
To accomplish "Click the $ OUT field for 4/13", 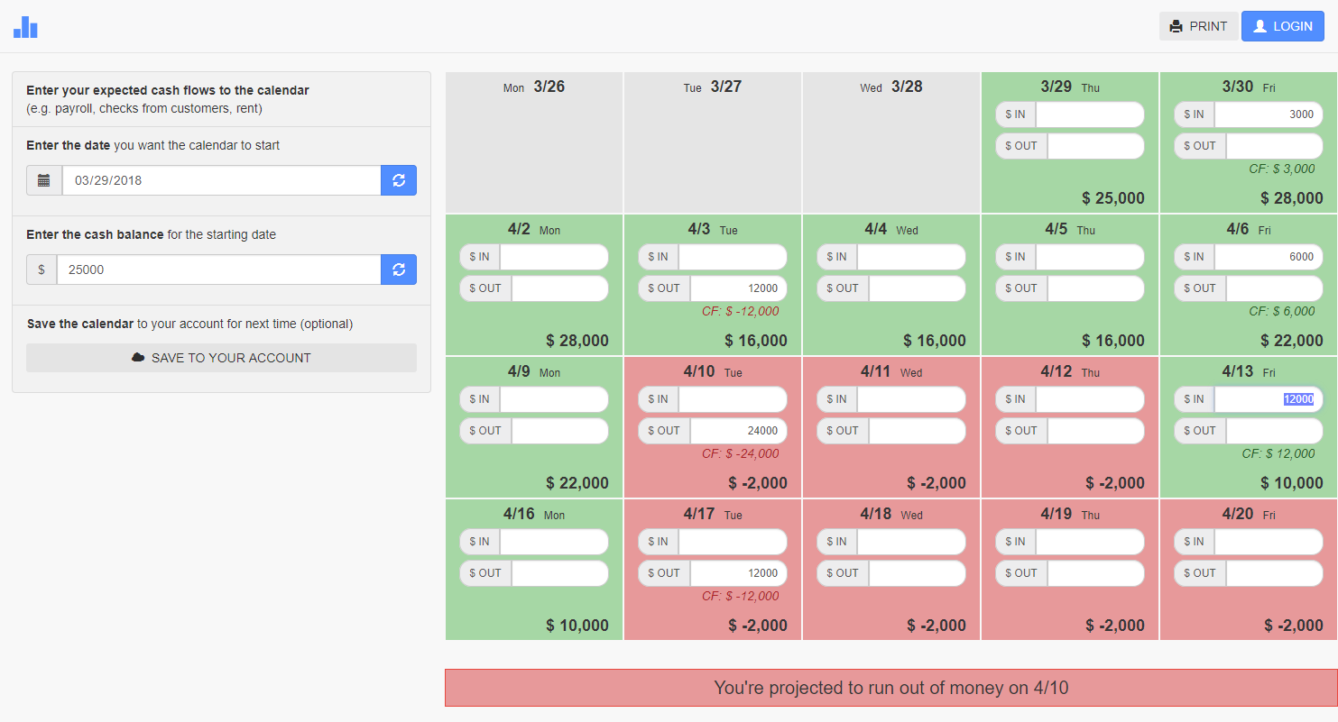I will (1274, 431).
